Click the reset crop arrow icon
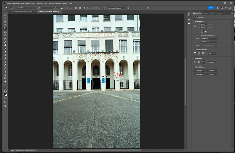This screenshot has height=153, width=235. [148, 8]
